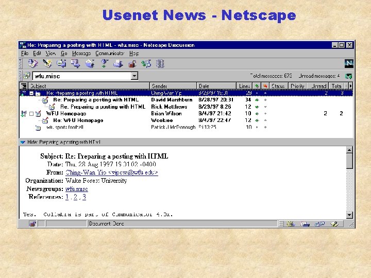Select the 'Re: WFU Homepage' message row
The image size is (371, 278).
(186, 120)
